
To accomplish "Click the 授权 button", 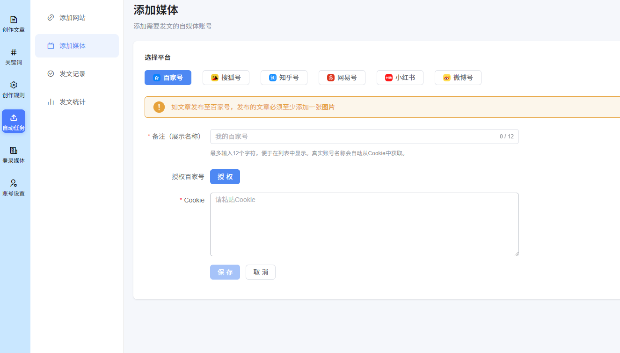I will point(225,177).
